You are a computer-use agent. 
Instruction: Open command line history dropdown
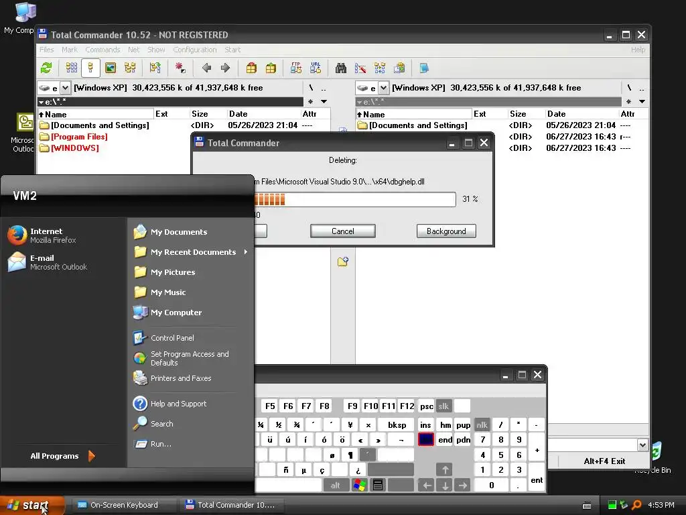point(642,445)
